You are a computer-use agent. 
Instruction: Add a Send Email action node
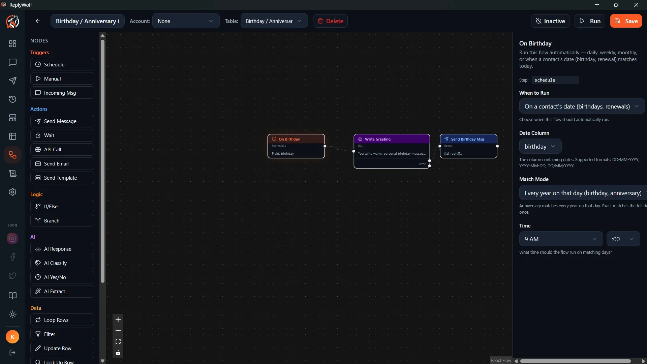tap(62, 164)
